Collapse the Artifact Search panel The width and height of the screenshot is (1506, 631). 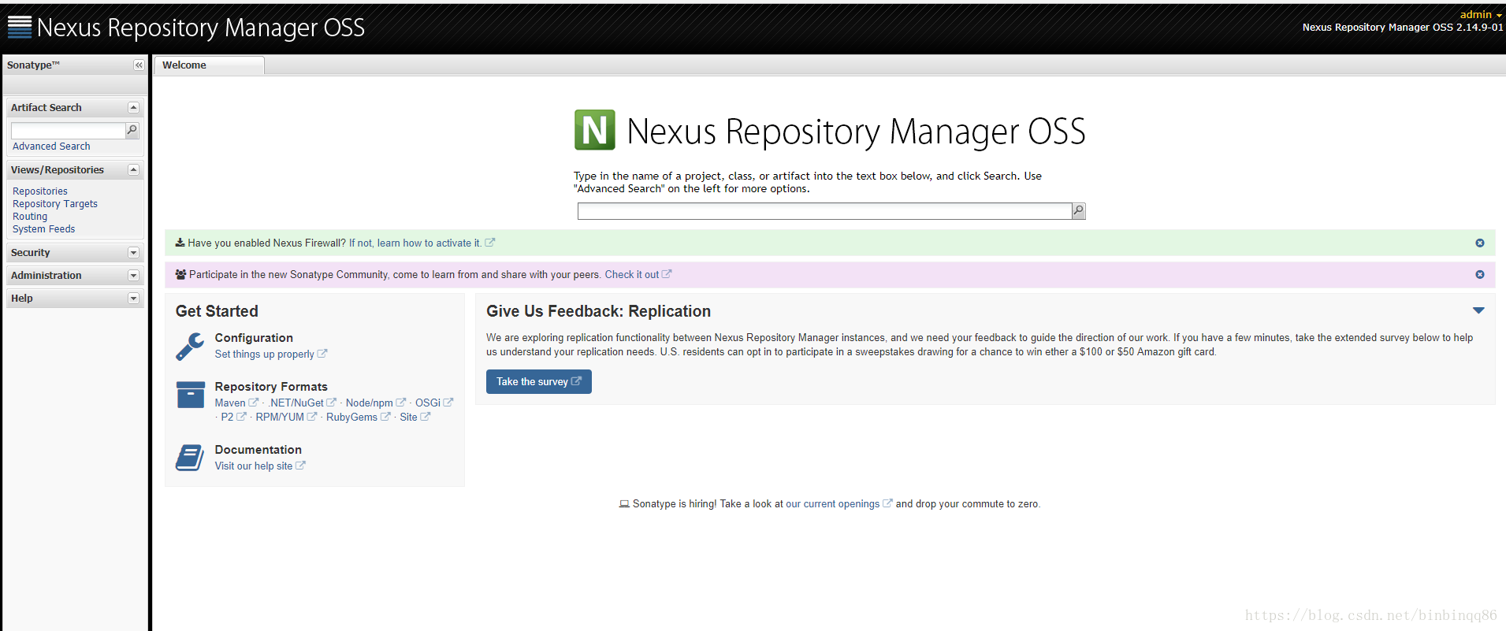[x=133, y=108]
